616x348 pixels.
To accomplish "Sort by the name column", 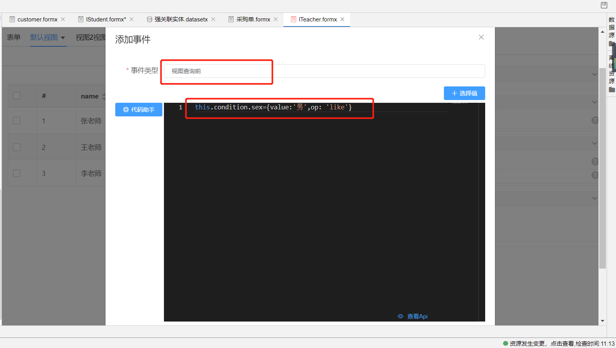I will pyautogui.click(x=104, y=96).
